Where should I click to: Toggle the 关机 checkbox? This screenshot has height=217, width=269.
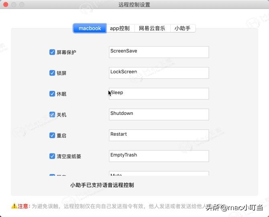[52, 115]
